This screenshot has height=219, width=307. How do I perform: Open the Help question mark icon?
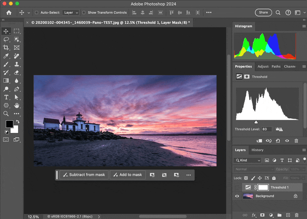(288, 13)
